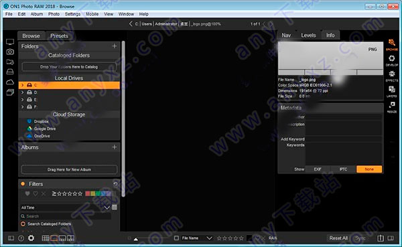Click the camera icon in left sidebar
This screenshot has height=247, width=402.
click(10, 52)
